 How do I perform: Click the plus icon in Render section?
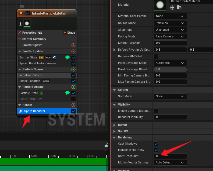(73, 105)
